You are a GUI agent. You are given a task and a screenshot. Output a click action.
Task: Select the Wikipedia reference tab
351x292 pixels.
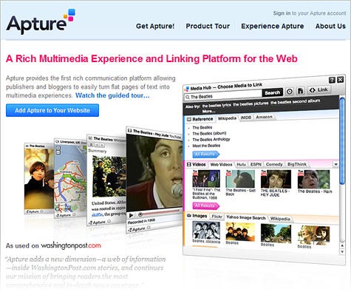click(227, 118)
